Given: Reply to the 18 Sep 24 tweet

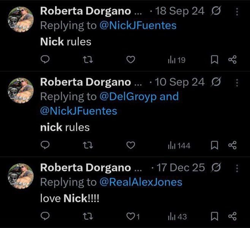Looking at the screenshot, I should 45,59.
